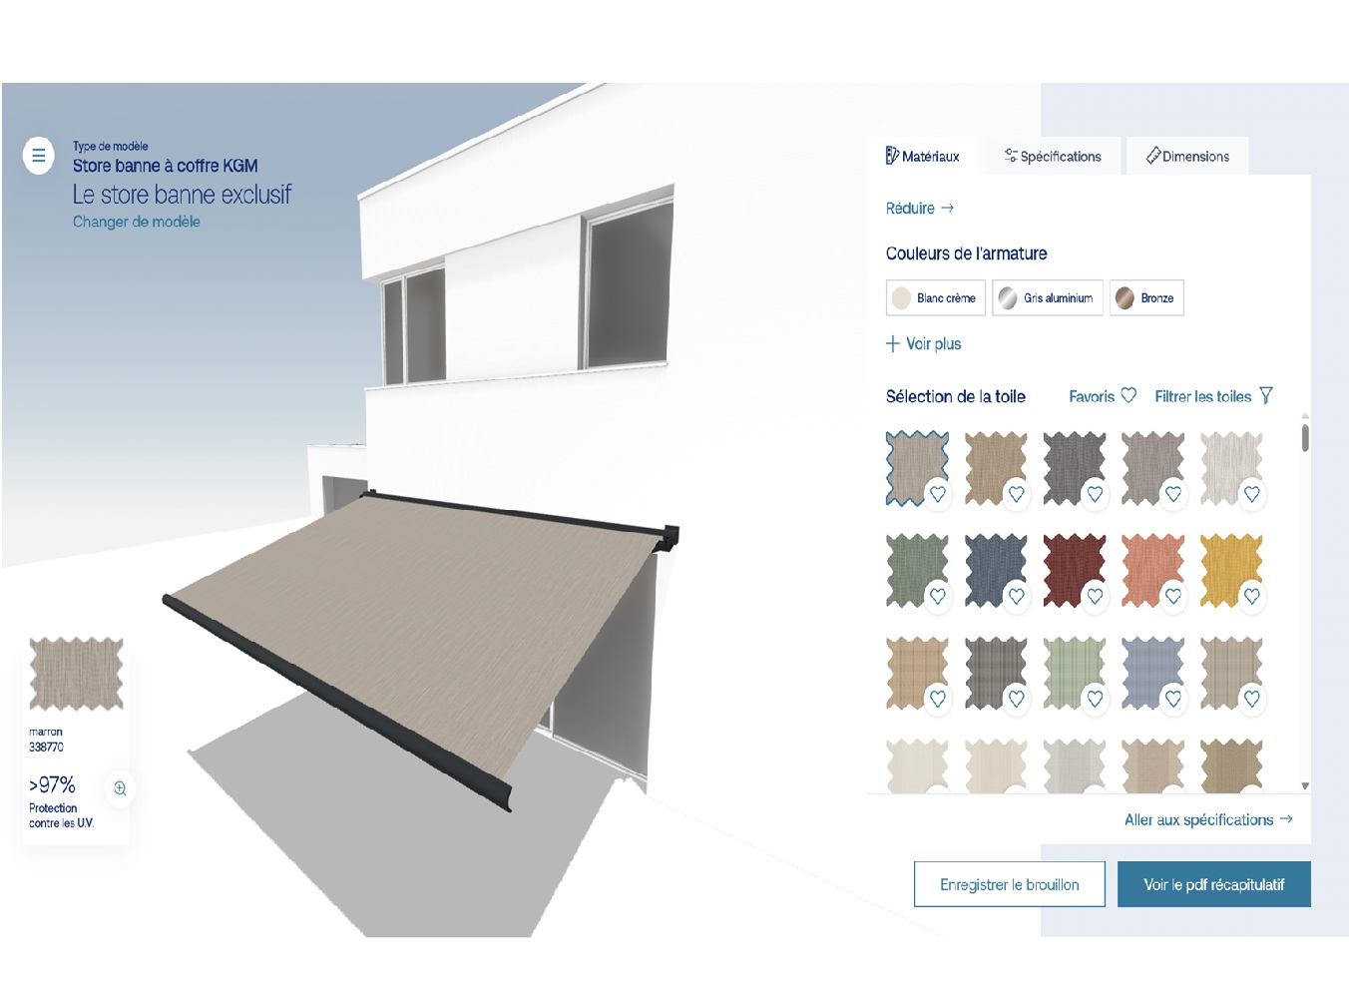Switch to the Dimensions tab

(1186, 157)
